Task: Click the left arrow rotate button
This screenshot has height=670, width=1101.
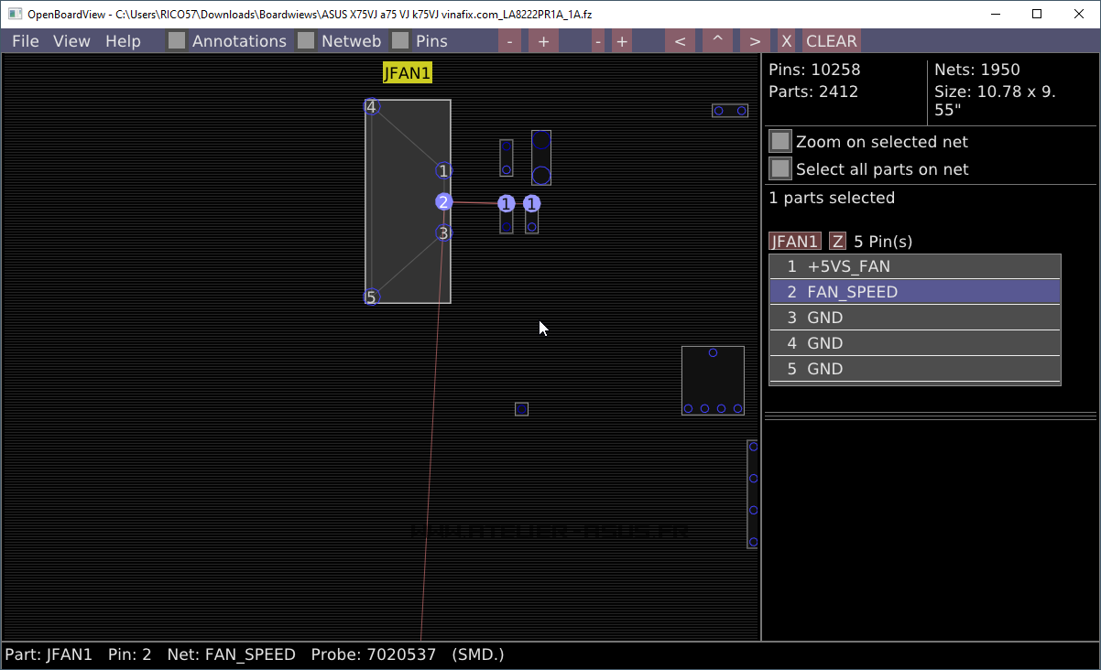Action: click(x=679, y=41)
